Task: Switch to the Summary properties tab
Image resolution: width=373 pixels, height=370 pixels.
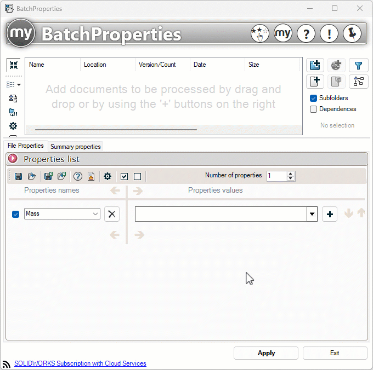Action: coord(76,147)
